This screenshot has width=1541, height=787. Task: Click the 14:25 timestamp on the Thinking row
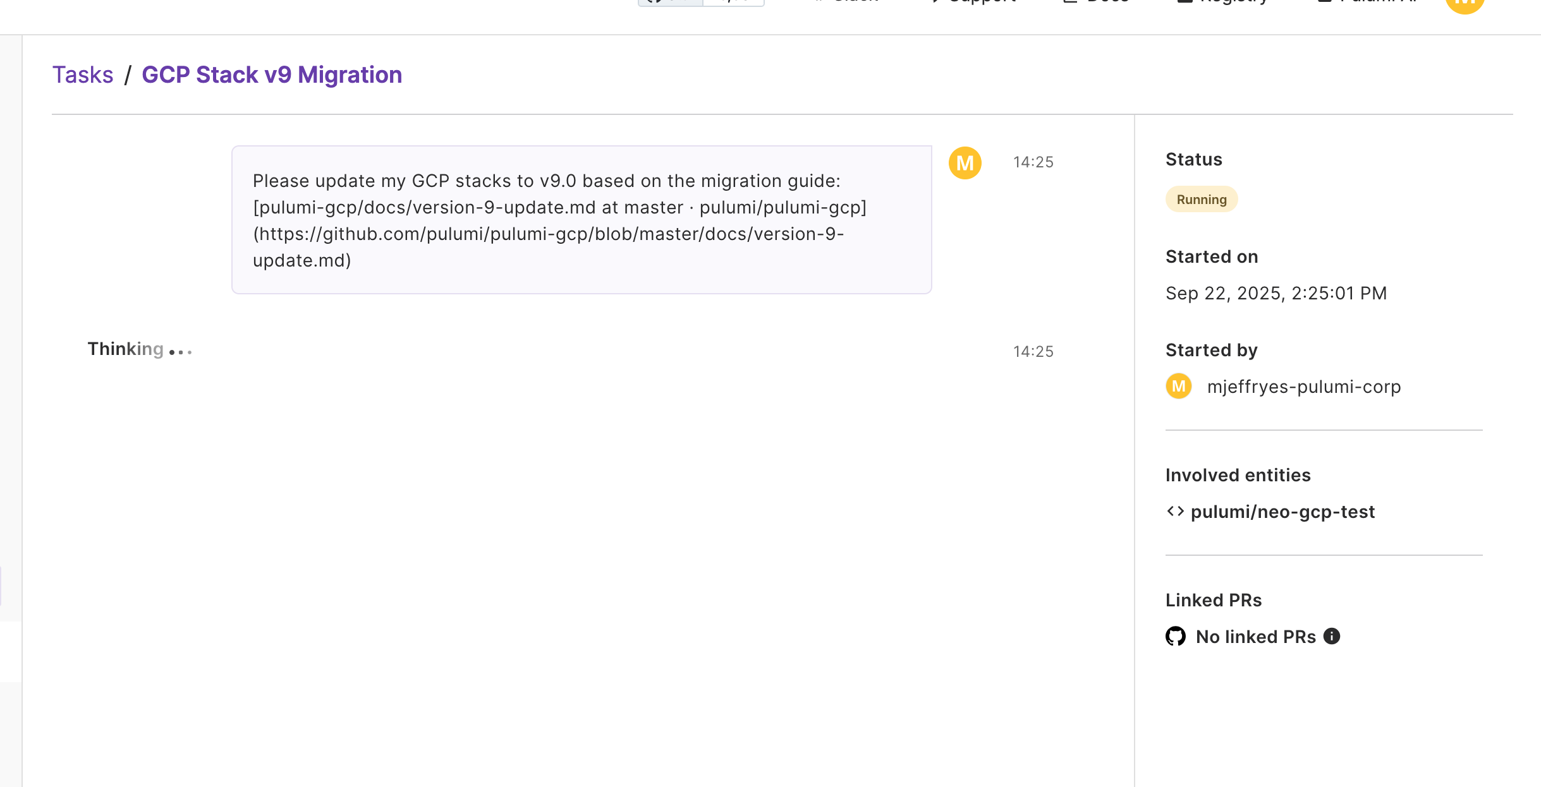coord(1033,352)
